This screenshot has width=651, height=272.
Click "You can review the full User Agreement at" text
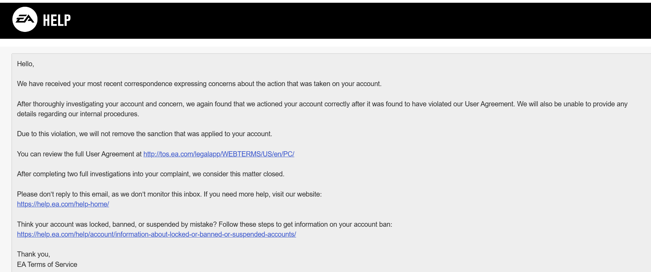[x=79, y=154]
